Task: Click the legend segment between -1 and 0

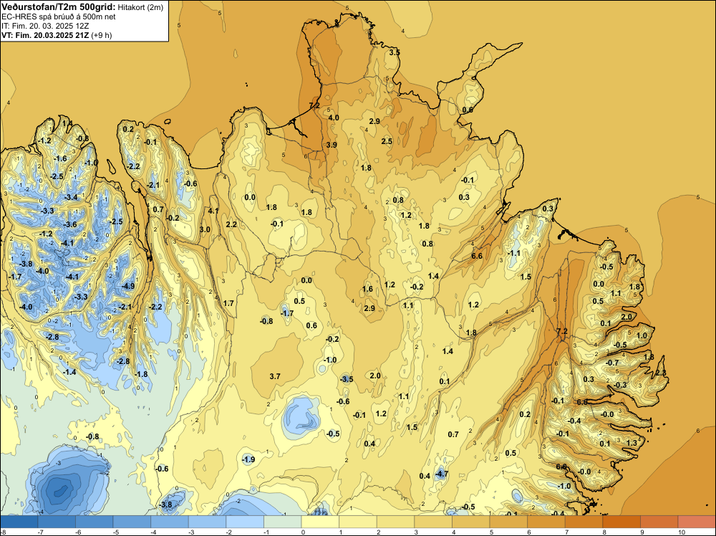Action: 283,522
